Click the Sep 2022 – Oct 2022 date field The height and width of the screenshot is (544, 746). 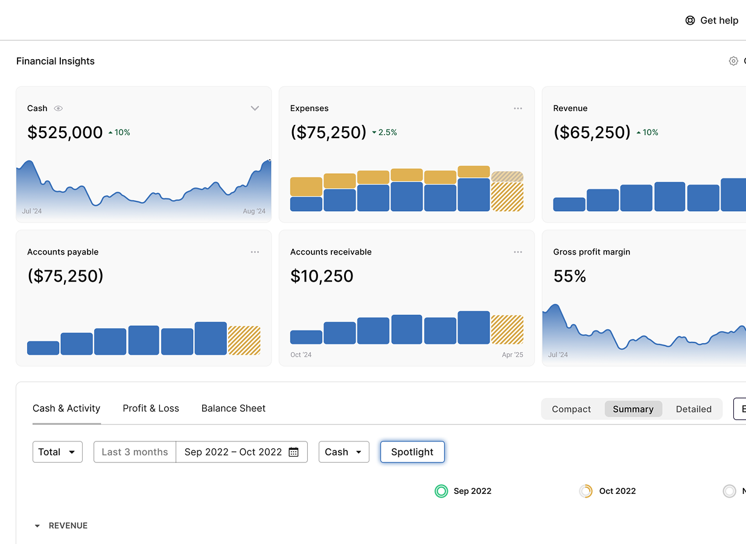[241, 452]
